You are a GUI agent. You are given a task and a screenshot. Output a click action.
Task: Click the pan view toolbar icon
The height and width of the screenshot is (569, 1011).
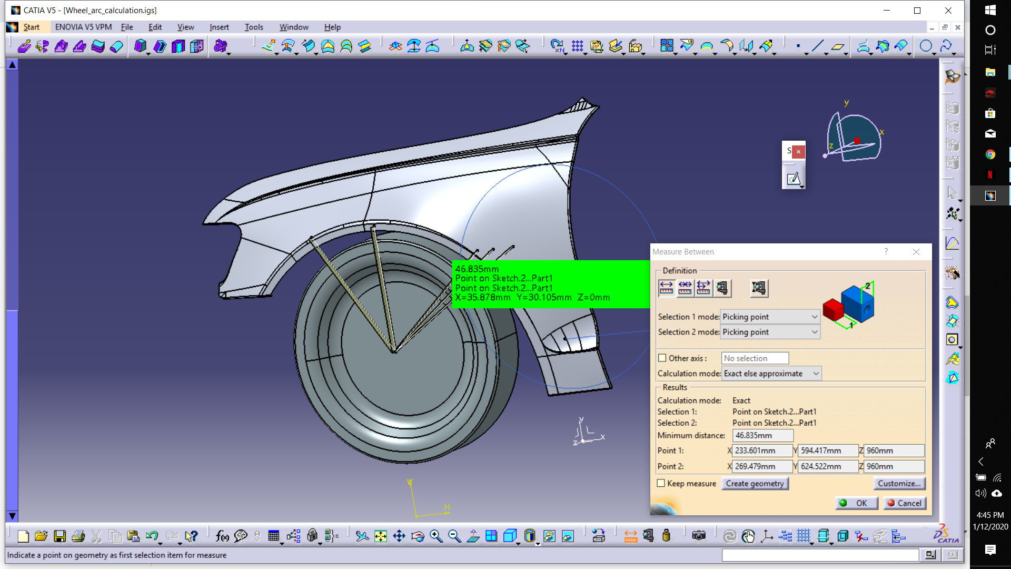coord(399,536)
